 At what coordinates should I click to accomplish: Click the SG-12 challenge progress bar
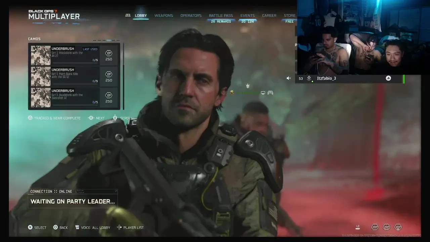[x=75, y=84]
